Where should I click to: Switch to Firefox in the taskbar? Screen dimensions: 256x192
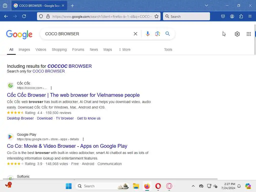[147, 186]
